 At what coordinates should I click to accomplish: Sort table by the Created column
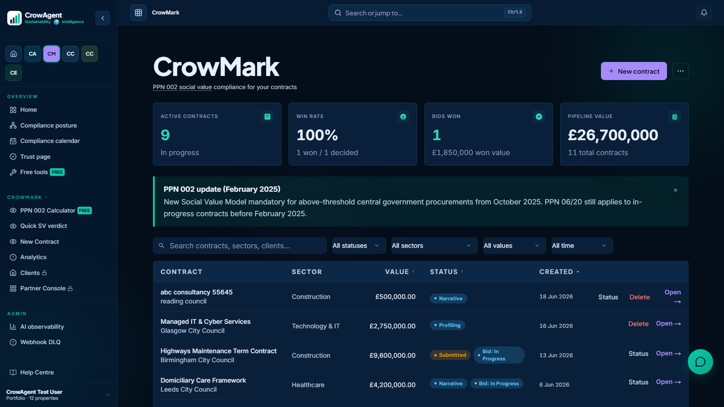point(559,272)
